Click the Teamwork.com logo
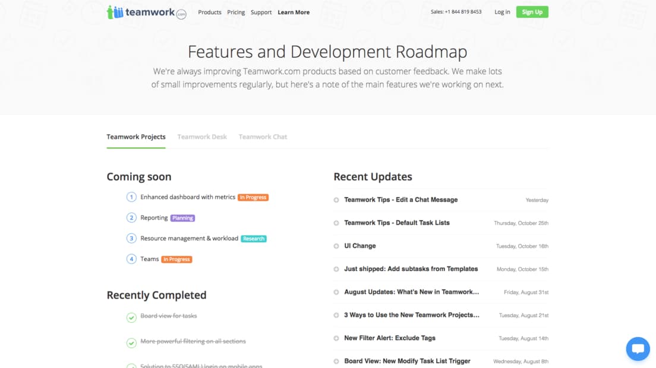The height and width of the screenshot is (368, 656). point(146,12)
